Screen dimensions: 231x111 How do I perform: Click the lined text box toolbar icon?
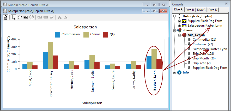pos(46,17)
